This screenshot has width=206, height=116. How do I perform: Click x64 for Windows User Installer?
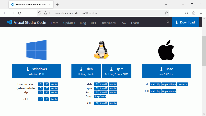pyautogui.click(x=40, y=84)
